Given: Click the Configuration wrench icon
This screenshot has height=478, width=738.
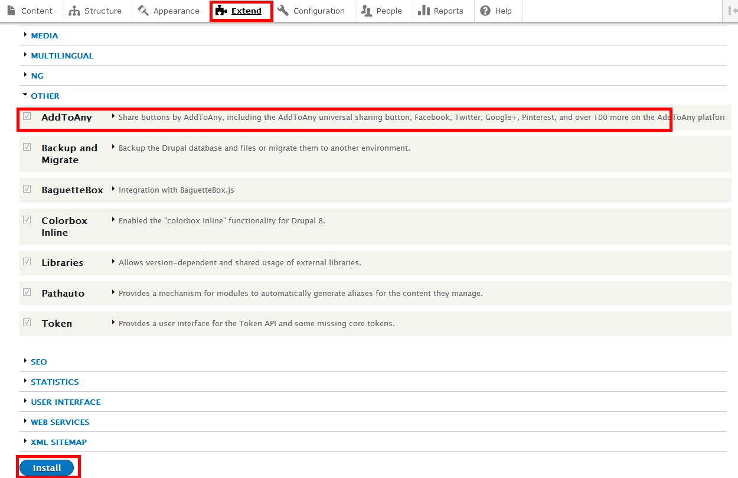Looking at the screenshot, I should [x=282, y=10].
